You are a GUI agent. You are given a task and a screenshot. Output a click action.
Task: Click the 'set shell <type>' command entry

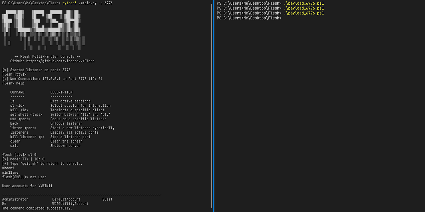pyautogui.click(x=26, y=115)
